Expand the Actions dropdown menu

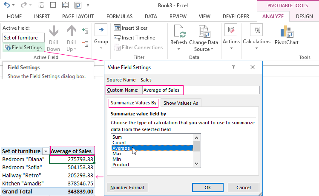[x=231, y=48]
